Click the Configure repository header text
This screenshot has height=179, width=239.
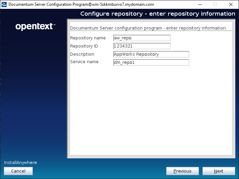click(158, 14)
